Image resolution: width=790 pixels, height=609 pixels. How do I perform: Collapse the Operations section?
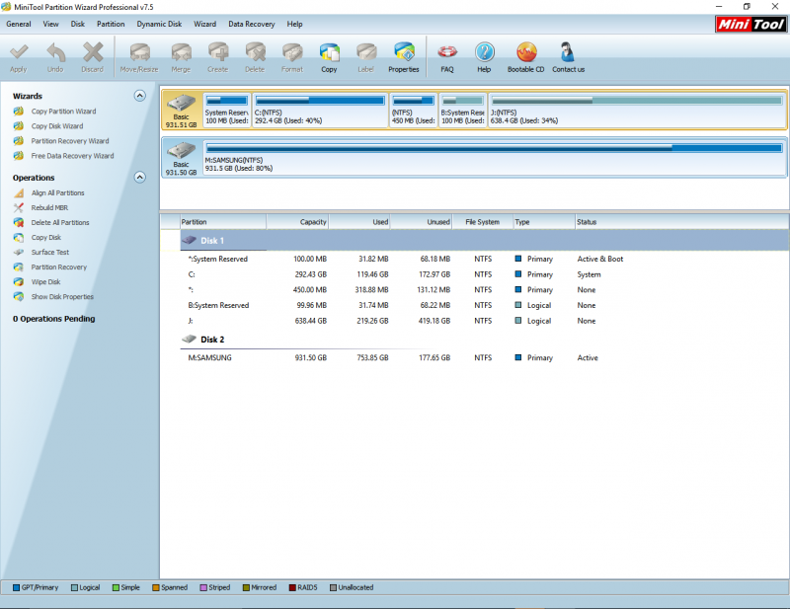pos(140,178)
